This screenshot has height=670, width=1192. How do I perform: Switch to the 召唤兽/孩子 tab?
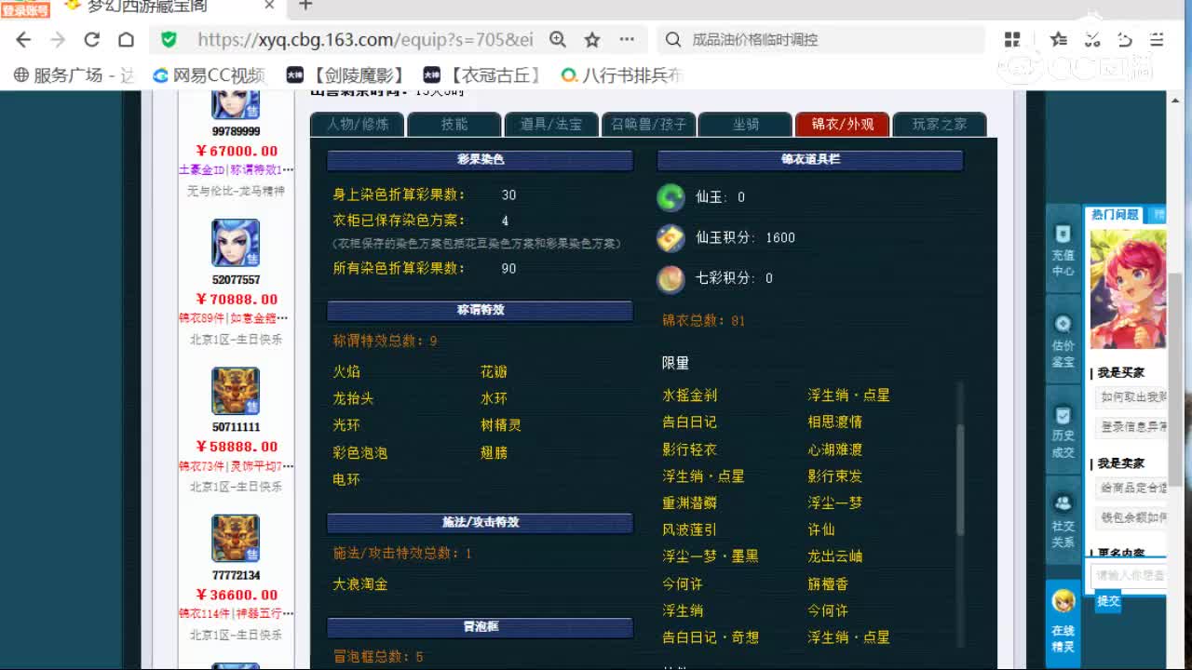coord(648,124)
